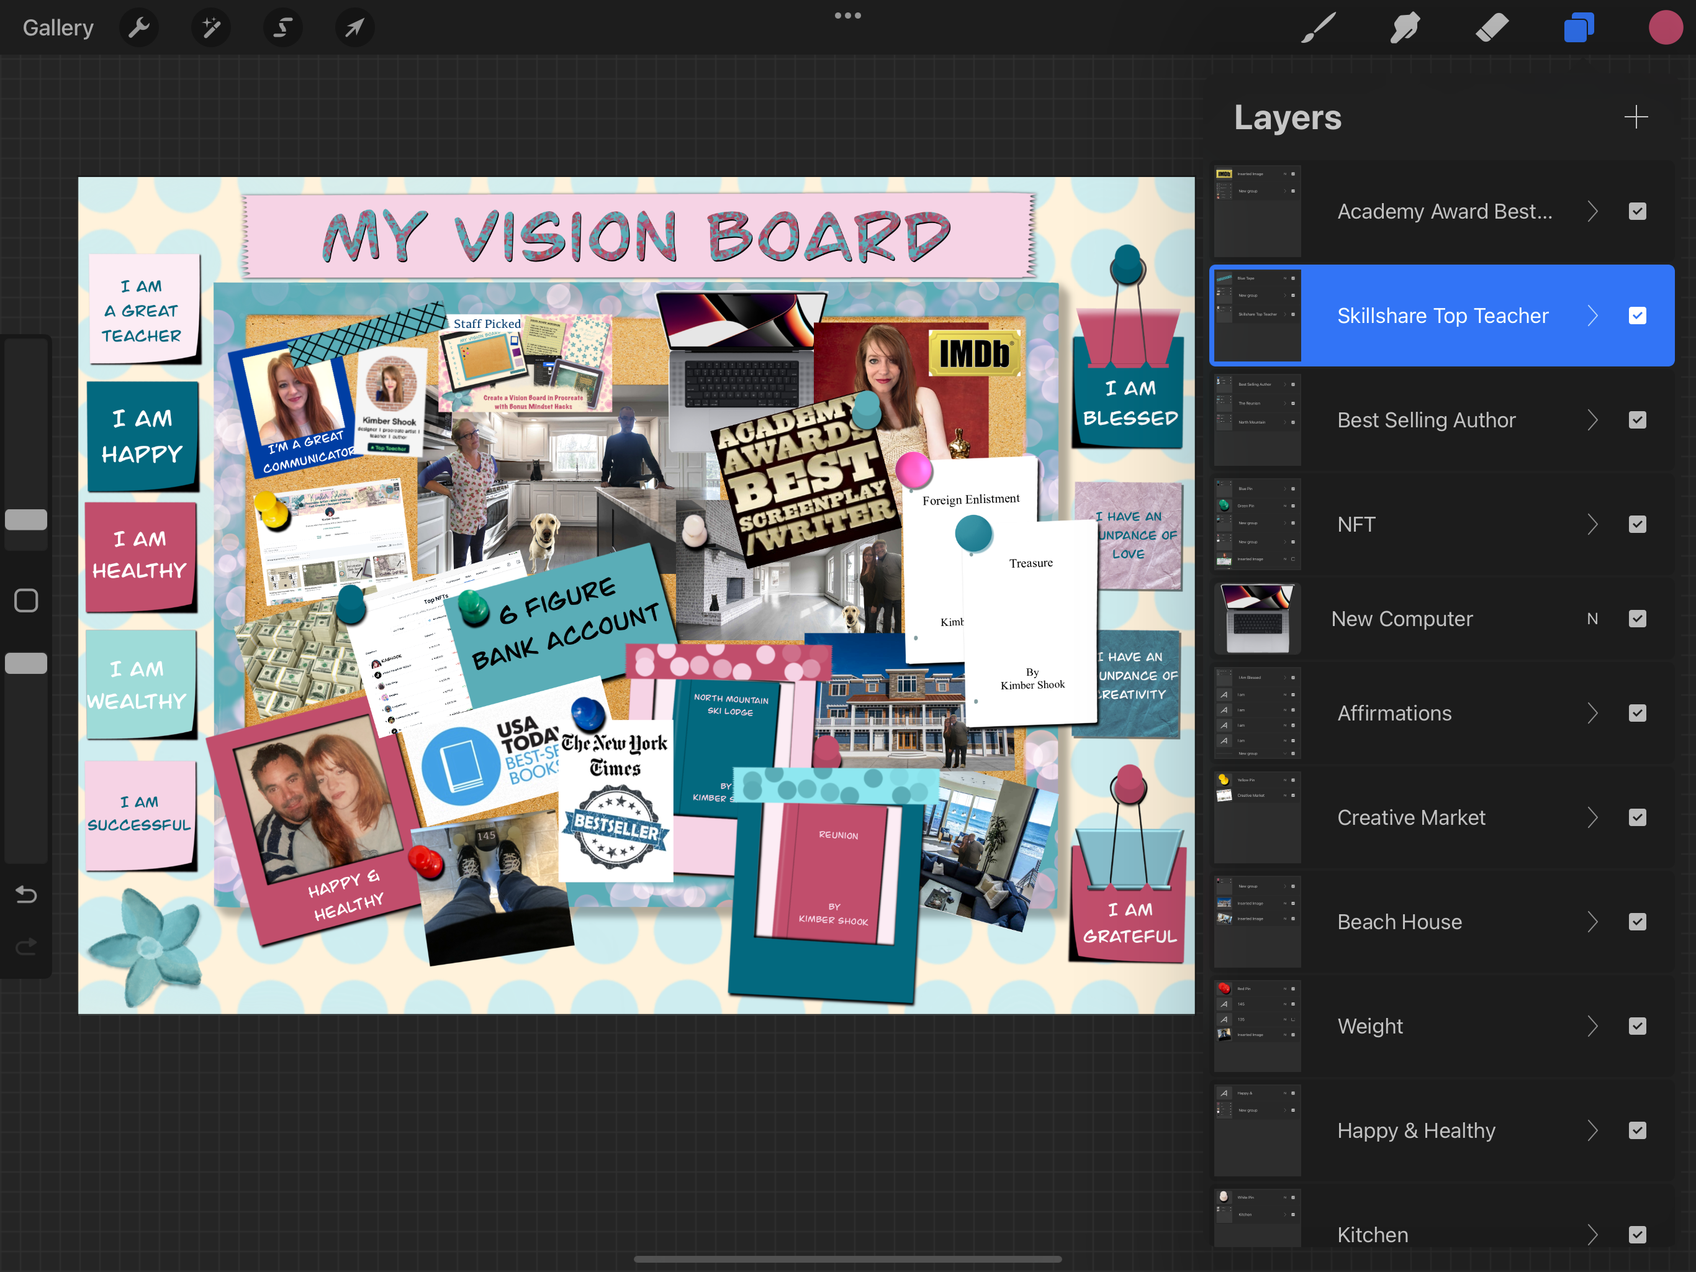This screenshot has width=1696, height=1272.
Task: Expand the Happy & Healthy group chevron
Action: tap(1592, 1130)
